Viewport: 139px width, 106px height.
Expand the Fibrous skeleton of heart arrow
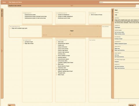(x=57, y=56)
